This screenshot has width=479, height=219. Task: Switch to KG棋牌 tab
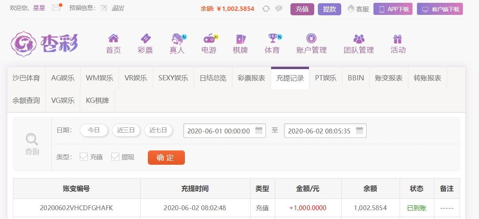97,100
